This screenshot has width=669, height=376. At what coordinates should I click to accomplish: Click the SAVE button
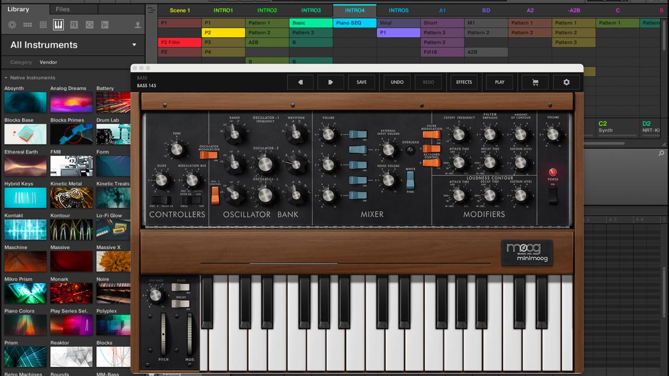[362, 82]
